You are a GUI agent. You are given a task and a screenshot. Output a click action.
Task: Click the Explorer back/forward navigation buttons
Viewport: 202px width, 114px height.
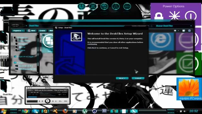(x=15, y=26)
